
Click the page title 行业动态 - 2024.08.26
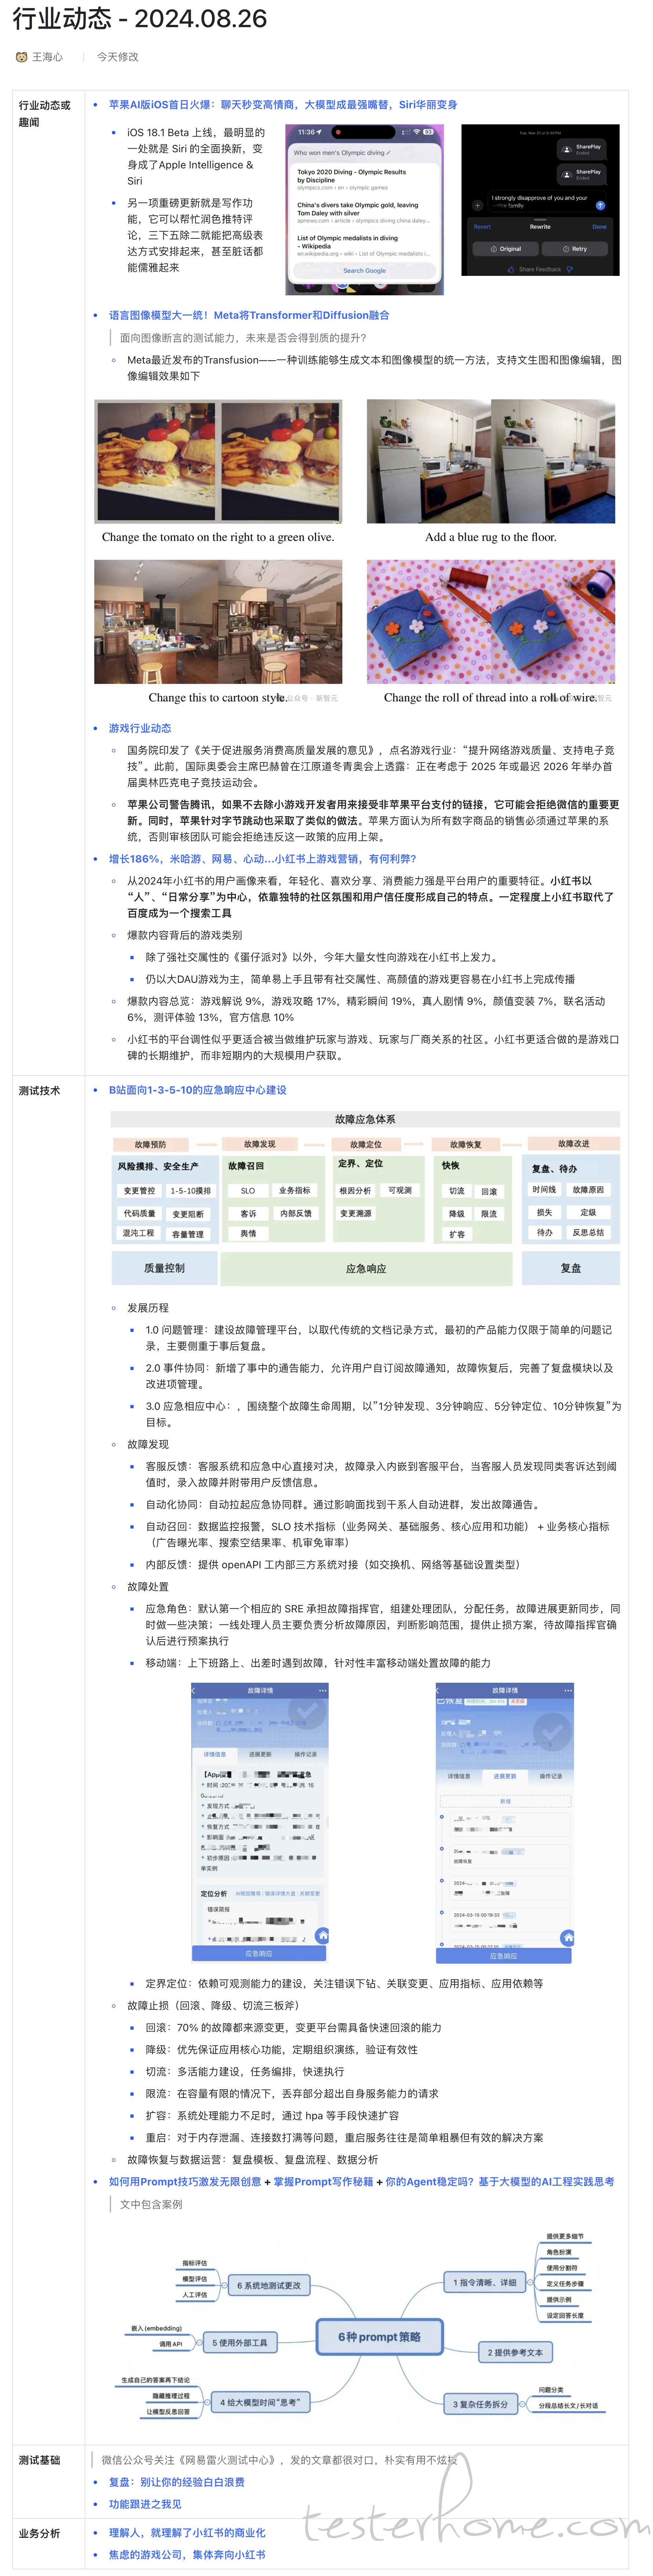(140, 19)
